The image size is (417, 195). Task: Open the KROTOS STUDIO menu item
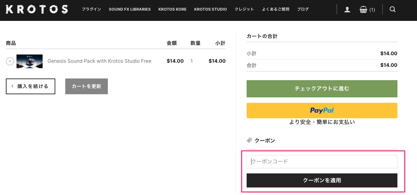point(211,9)
